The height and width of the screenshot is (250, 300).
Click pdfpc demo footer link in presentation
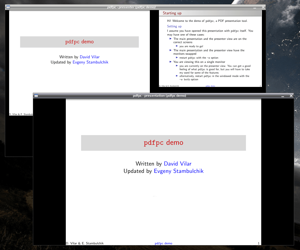click(x=164, y=243)
